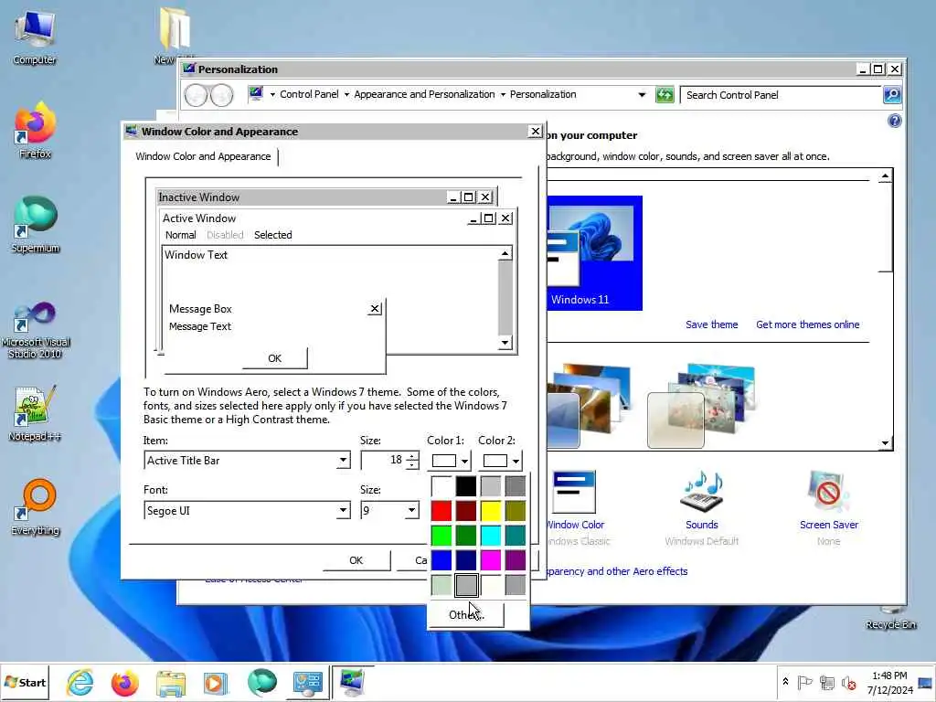Screen dimensions: 936x702
Task: Select the Personalization taskbar item
Action: coord(352,682)
